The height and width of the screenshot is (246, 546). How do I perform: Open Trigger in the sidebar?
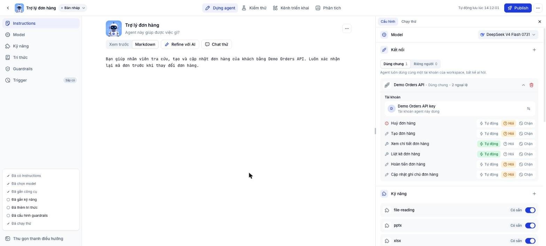[x=41, y=80]
